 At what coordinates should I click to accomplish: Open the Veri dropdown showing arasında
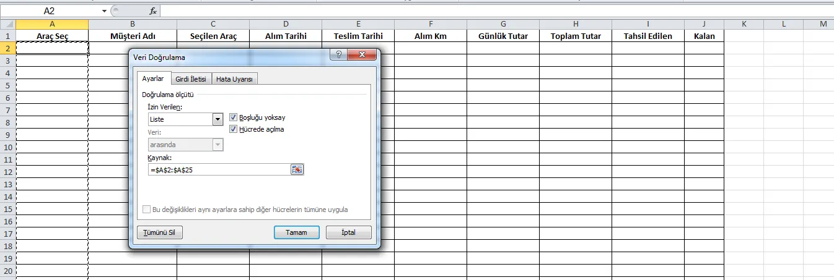pyautogui.click(x=217, y=145)
